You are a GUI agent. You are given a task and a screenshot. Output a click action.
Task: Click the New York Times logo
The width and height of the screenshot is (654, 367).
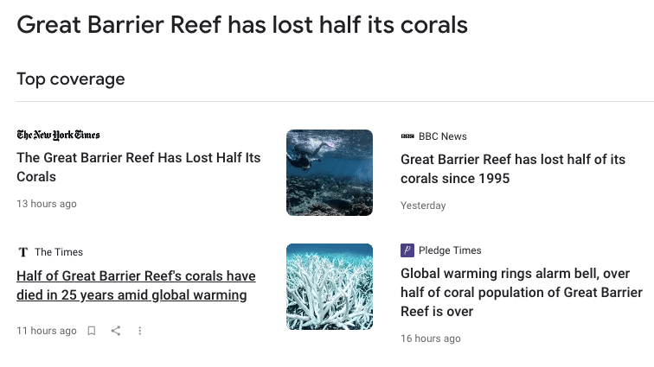coord(58,135)
